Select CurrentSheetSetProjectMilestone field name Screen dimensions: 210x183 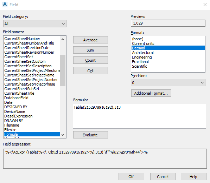[x=32, y=70]
